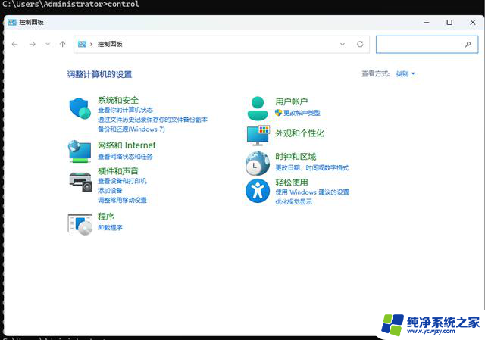485x340 pixels.
Task: Open the 用户帐户 person icon
Action: 258,108
